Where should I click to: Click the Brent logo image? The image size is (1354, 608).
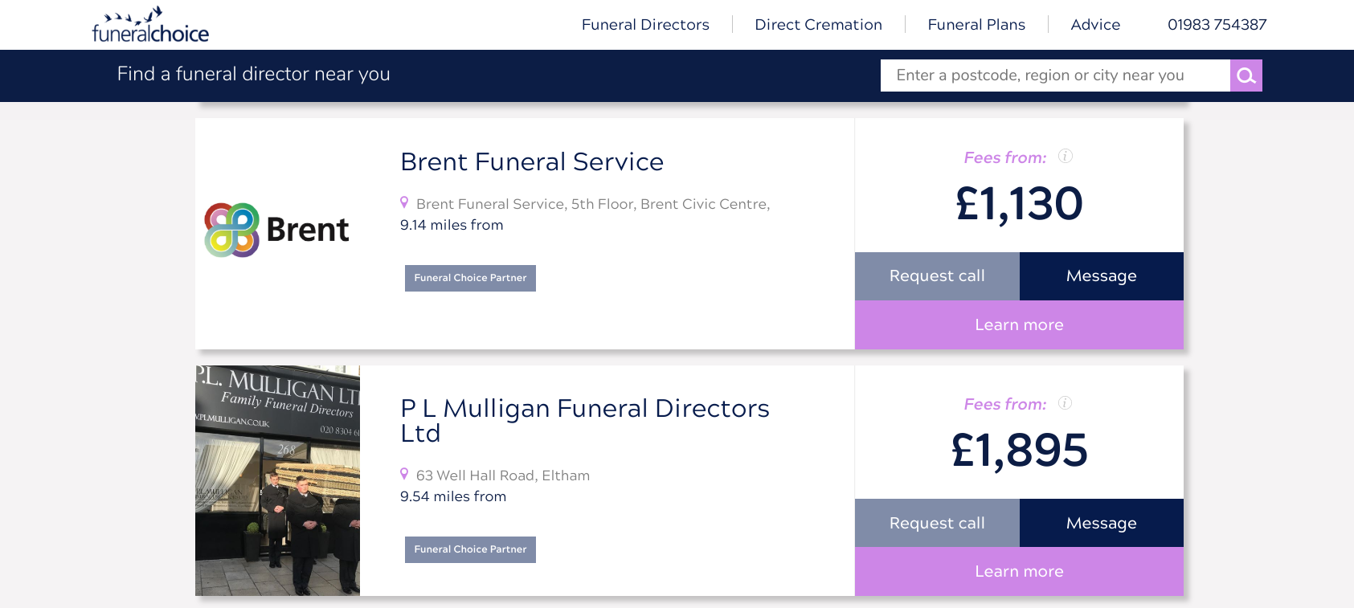pos(276,230)
